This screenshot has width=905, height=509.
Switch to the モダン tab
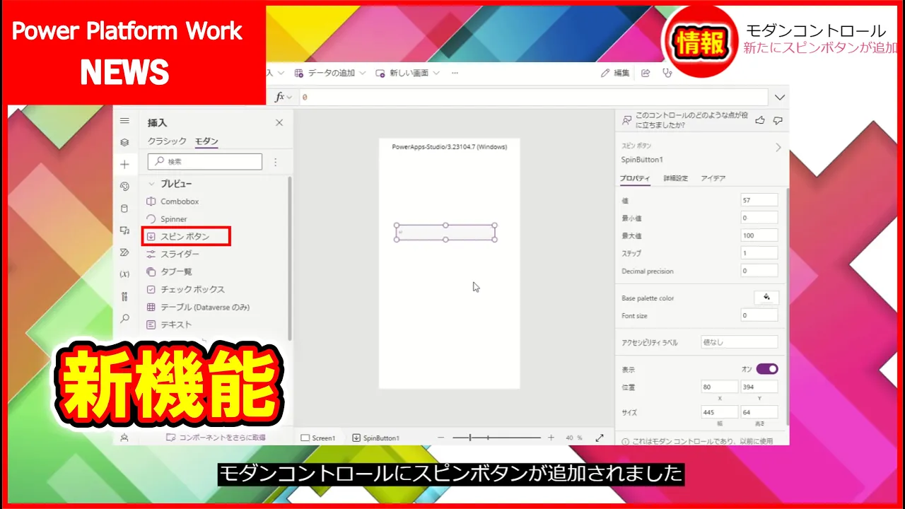(206, 141)
